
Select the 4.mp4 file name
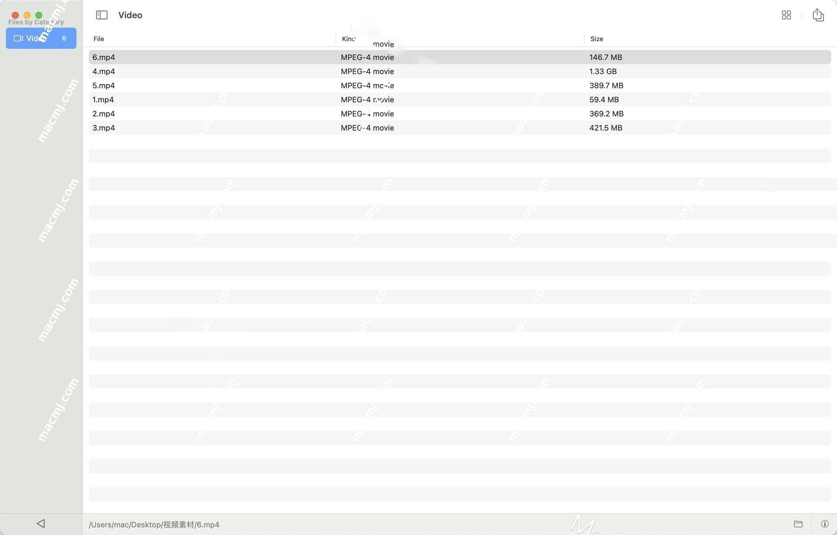[x=103, y=71]
